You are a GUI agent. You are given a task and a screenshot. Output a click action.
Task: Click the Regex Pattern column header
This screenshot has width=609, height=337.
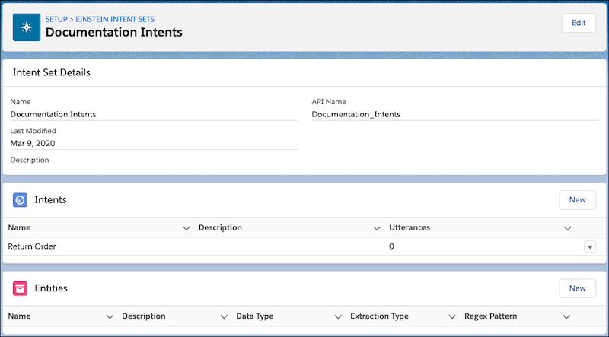tap(490, 316)
